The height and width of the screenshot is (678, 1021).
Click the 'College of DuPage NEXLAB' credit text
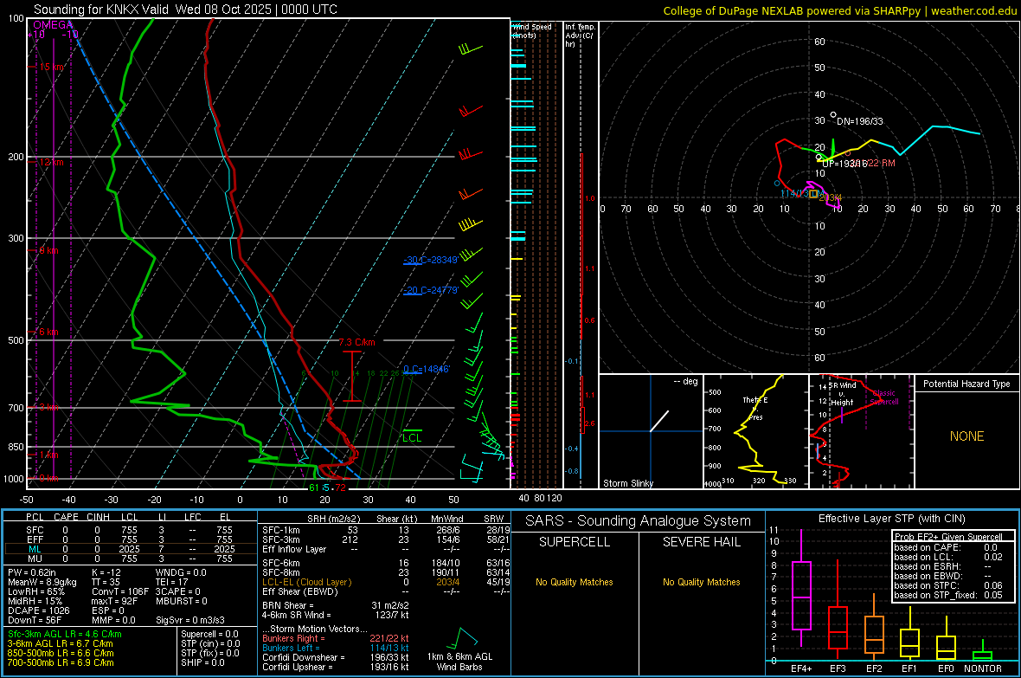734,10
